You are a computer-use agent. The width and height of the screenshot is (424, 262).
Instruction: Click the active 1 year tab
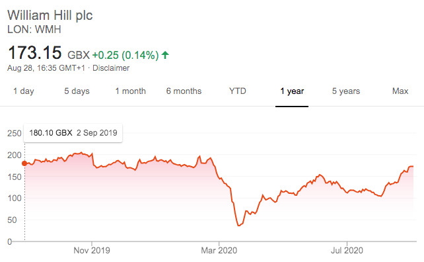pyautogui.click(x=292, y=91)
